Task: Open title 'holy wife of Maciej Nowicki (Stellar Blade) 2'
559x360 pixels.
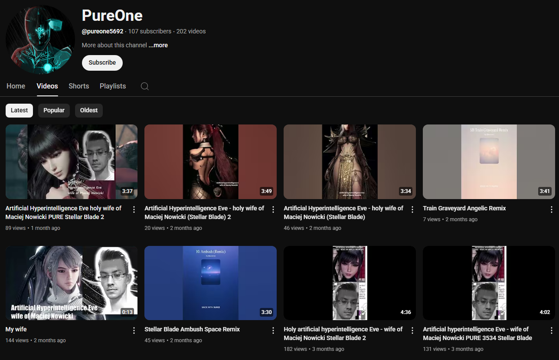Action: (x=204, y=213)
